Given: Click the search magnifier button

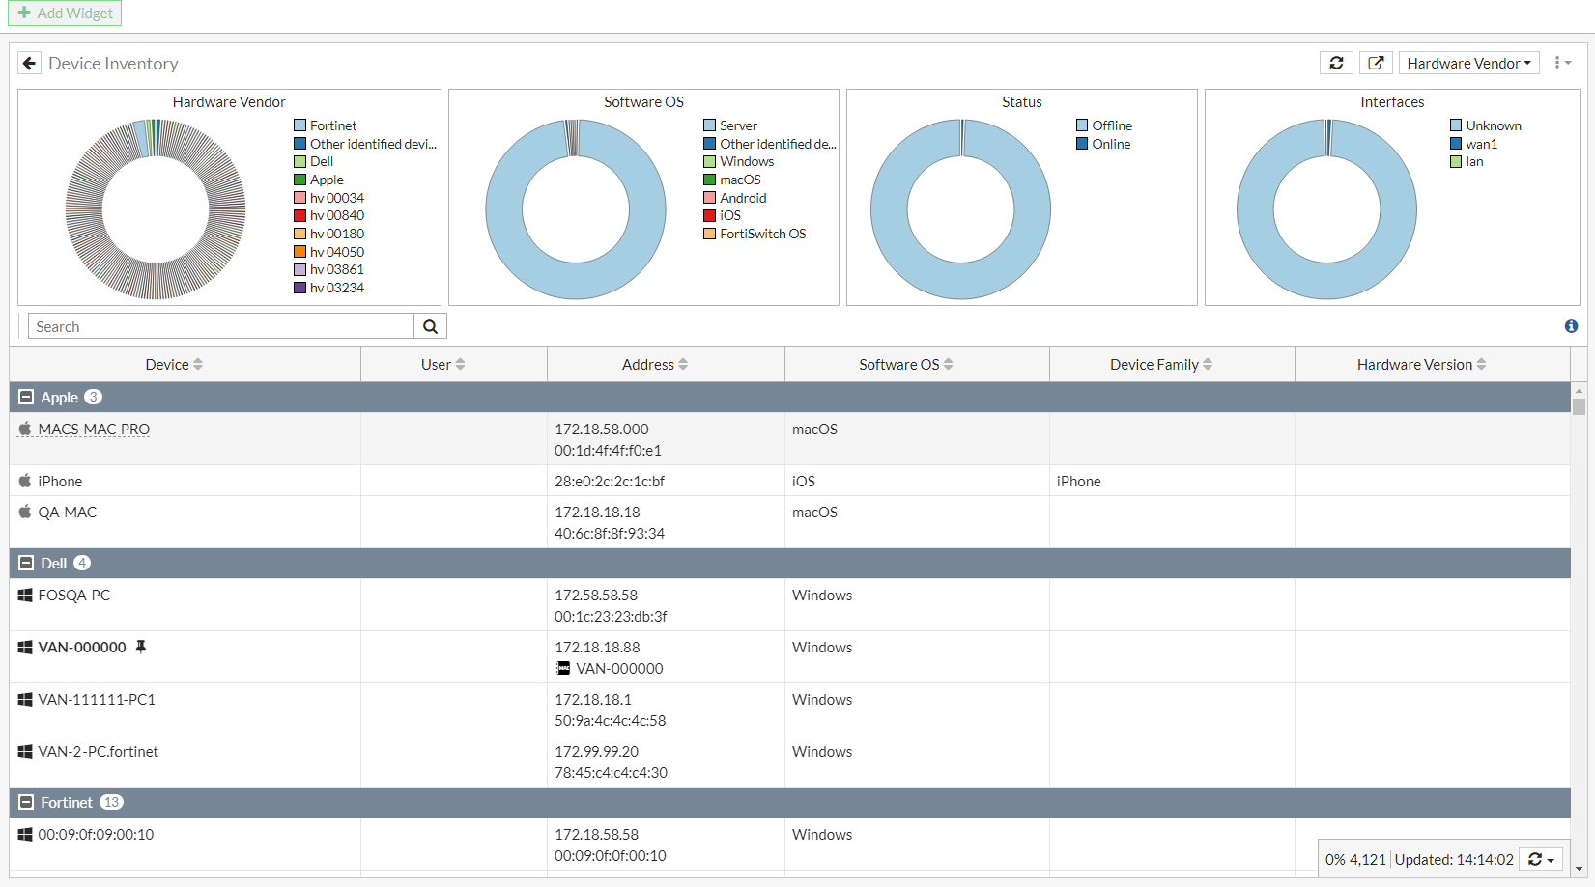Looking at the screenshot, I should [x=430, y=327].
